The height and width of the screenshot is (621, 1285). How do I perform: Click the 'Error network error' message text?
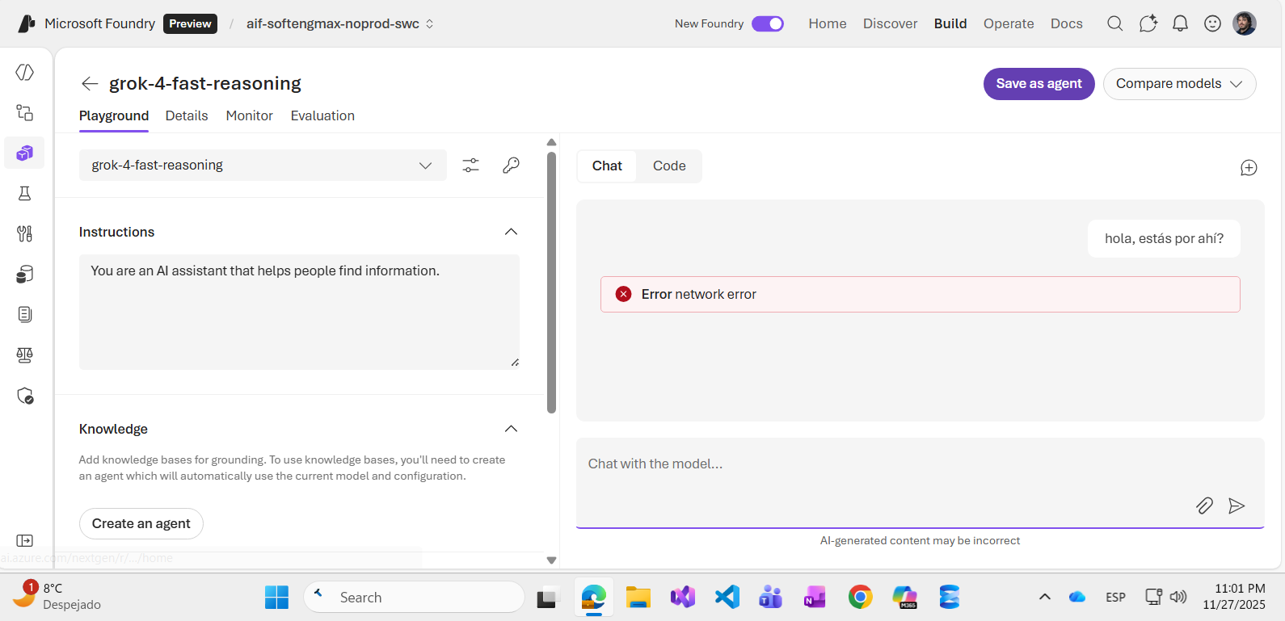tap(699, 294)
